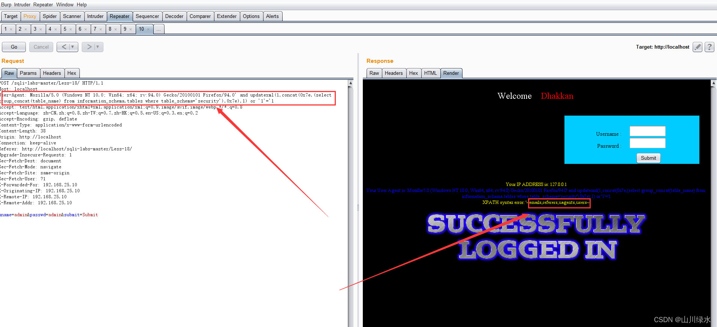Screen dimensions: 717x327
Task: Select response HTML view tab
Action: [430, 73]
